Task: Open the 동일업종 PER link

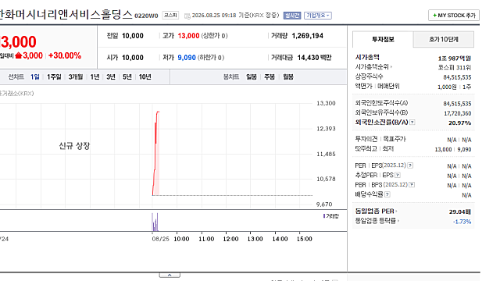Action: pyautogui.click(x=377, y=212)
